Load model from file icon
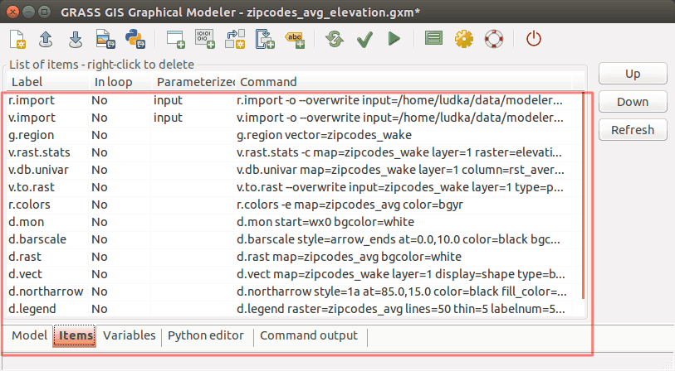675x371 pixels. coord(46,38)
